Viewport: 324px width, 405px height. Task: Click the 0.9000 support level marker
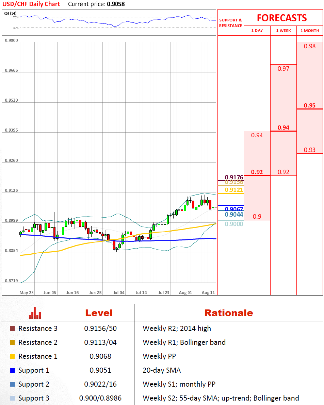[234, 224]
